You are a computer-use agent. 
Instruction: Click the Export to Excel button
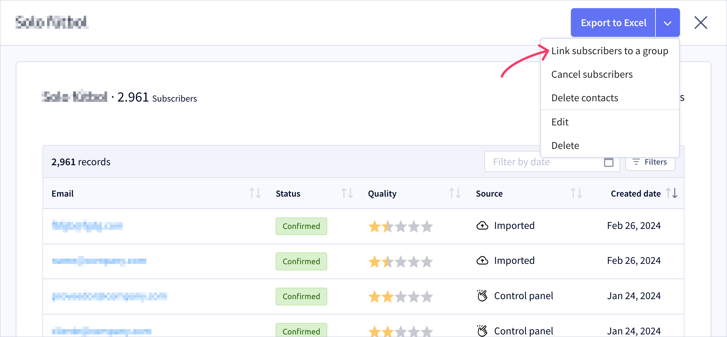click(613, 23)
